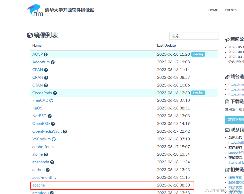
Task: Click GitHub icon next to VSCodium
Action: tap(54, 139)
